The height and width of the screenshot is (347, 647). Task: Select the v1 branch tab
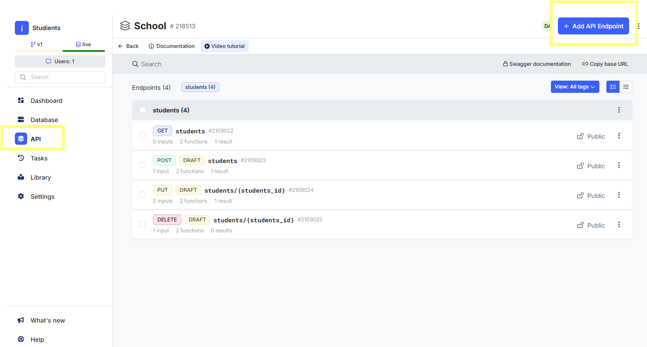click(x=37, y=44)
